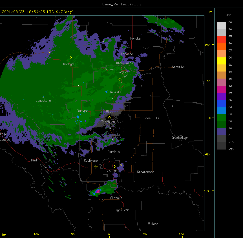243x238 pixels.
Task: Click the 2021/08/23 18:56:25 UTC timestamp
Action: (28, 12)
